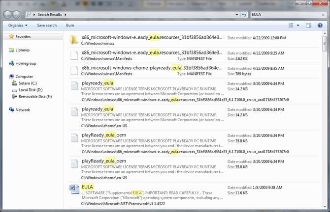Viewport: 330px width, 212px height.
Task: Select the 2.62 KB MANIFEST file icon
Action: click(74, 55)
